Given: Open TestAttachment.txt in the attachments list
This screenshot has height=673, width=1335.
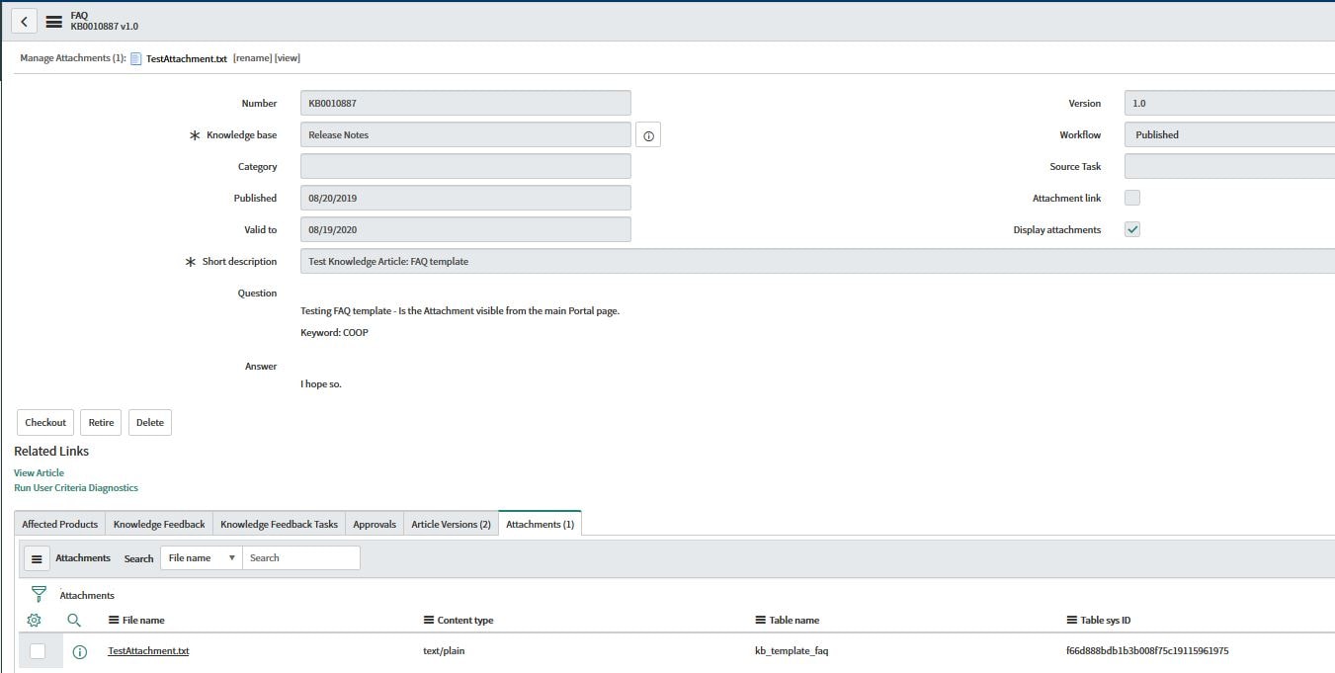Looking at the screenshot, I should (148, 651).
